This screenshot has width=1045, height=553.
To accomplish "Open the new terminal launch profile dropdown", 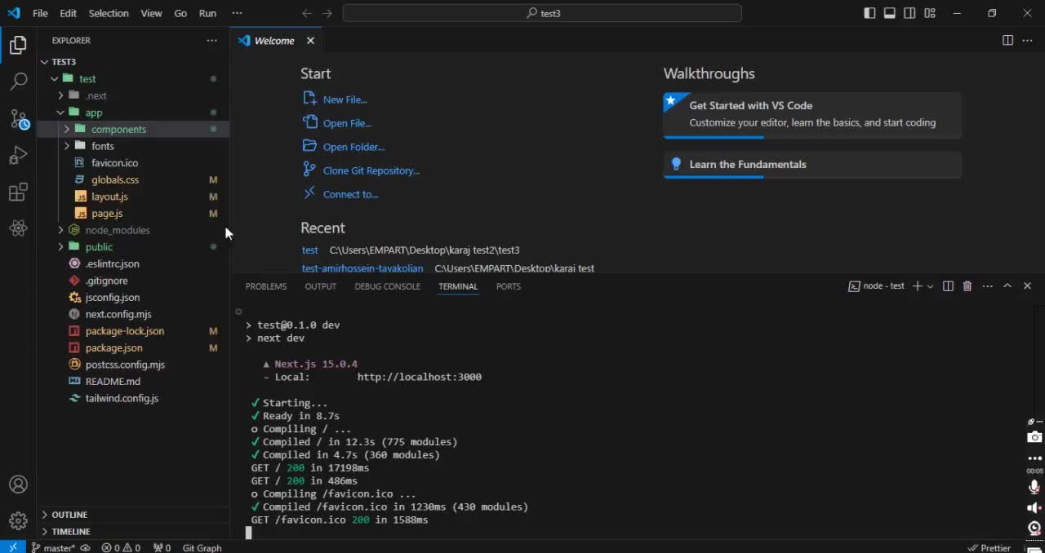I will click(930, 286).
